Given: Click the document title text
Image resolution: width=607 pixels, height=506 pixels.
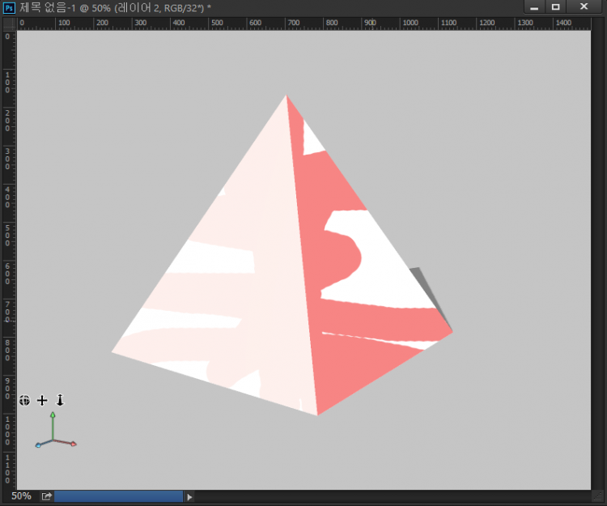Looking at the screenshot, I should tap(113, 6).
